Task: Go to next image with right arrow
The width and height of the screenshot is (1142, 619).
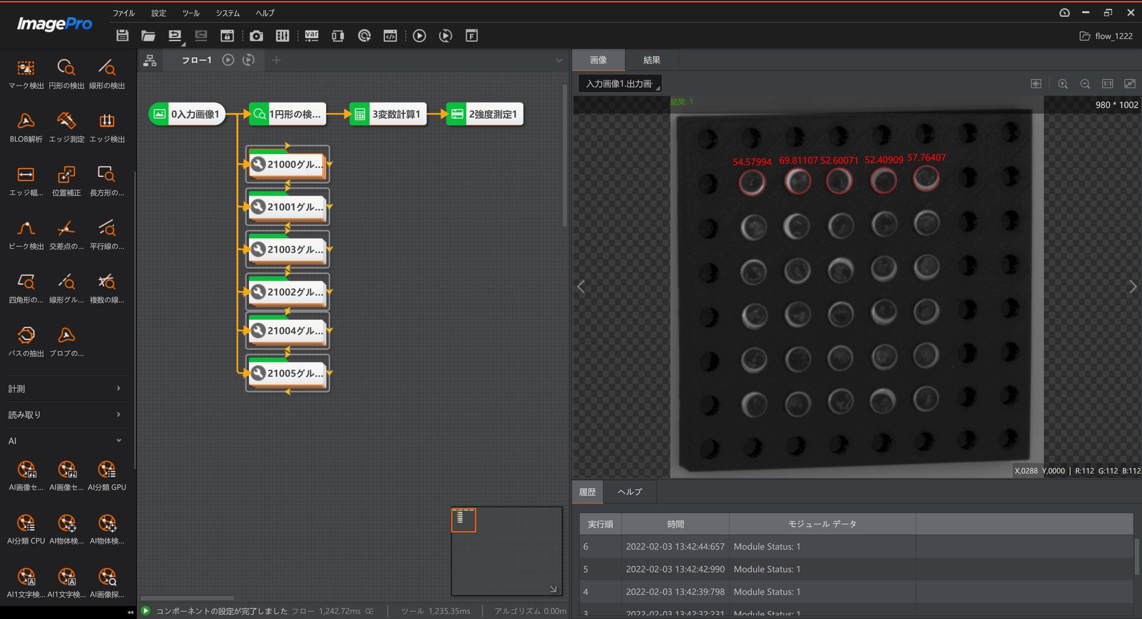Action: pyautogui.click(x=1133, y=287)
